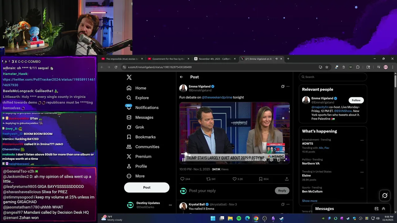Image resolution: width=397 pixels, height=223 pixels.
Task: Click the video progress bar scrubber
Action: click(x=186, y=154)
